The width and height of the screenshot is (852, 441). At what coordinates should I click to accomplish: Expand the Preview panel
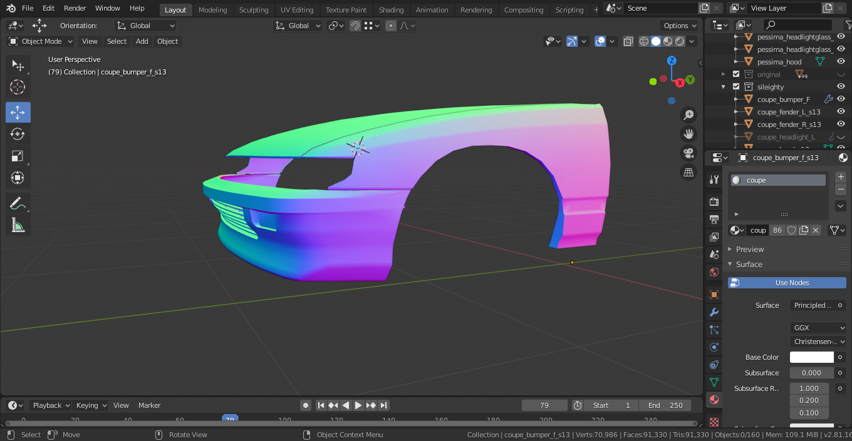(x=750, y=249)
